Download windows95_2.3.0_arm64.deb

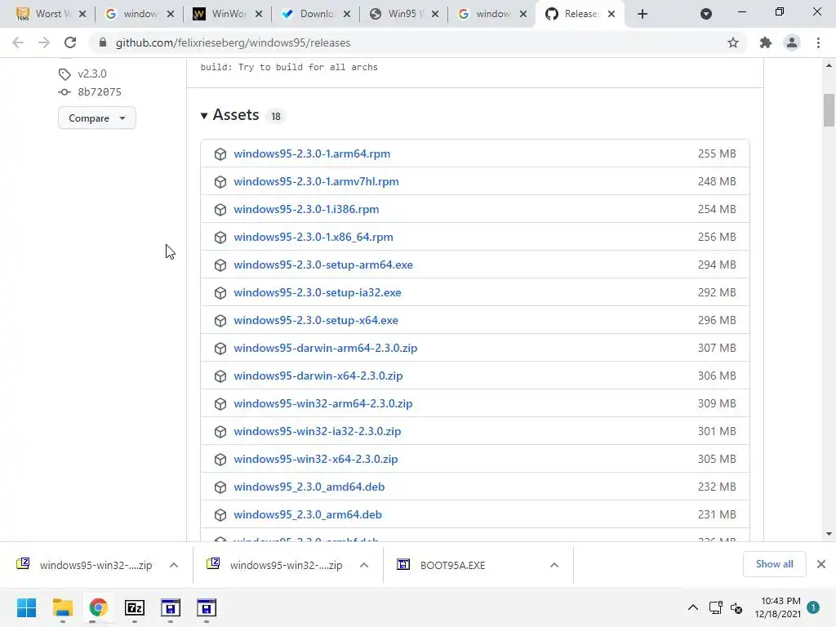(308, 514)
